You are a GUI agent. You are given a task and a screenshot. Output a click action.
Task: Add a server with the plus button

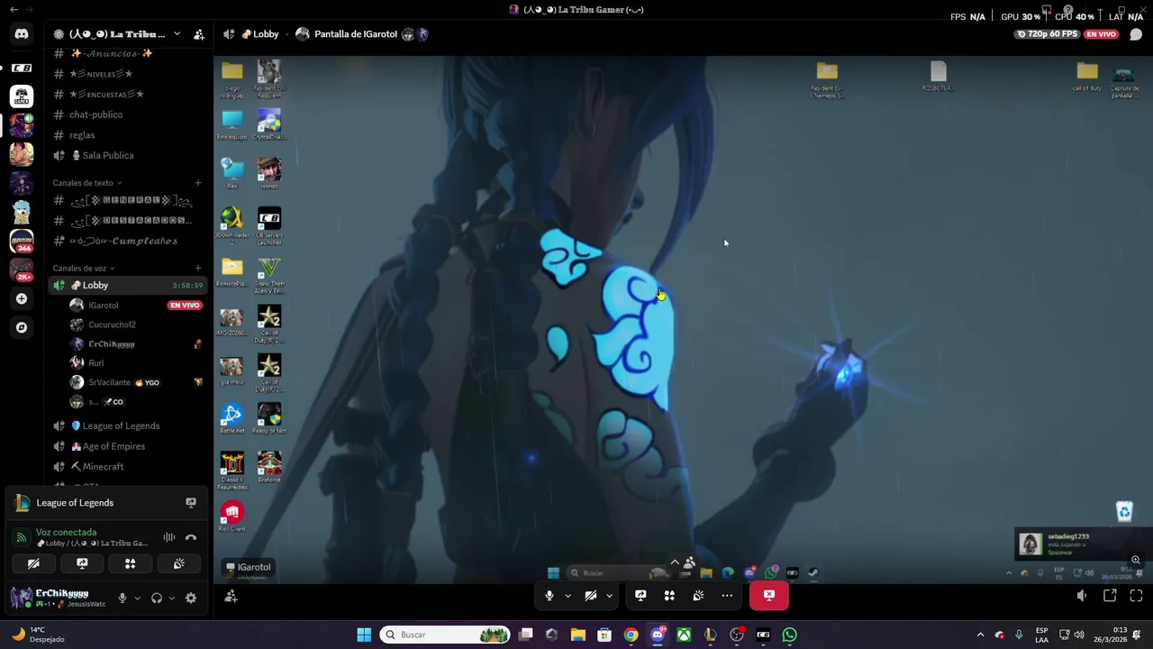pos(22,298)
